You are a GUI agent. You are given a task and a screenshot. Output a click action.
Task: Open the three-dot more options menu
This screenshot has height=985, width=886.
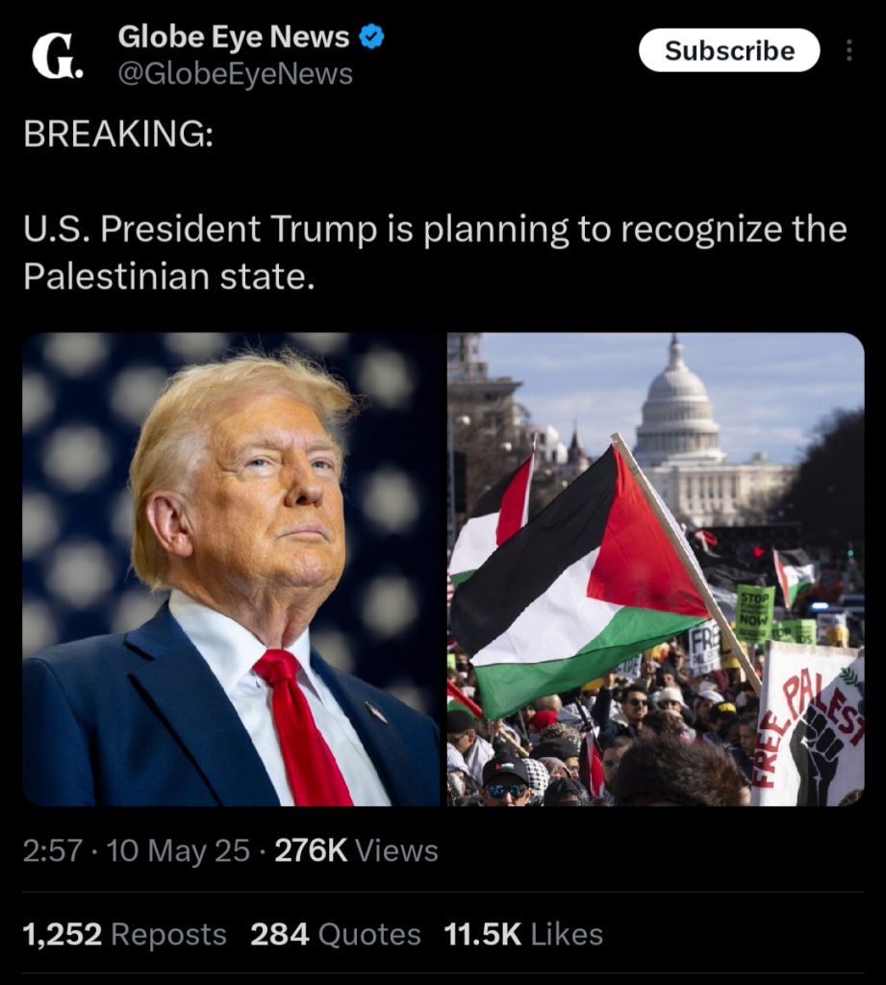848,50
